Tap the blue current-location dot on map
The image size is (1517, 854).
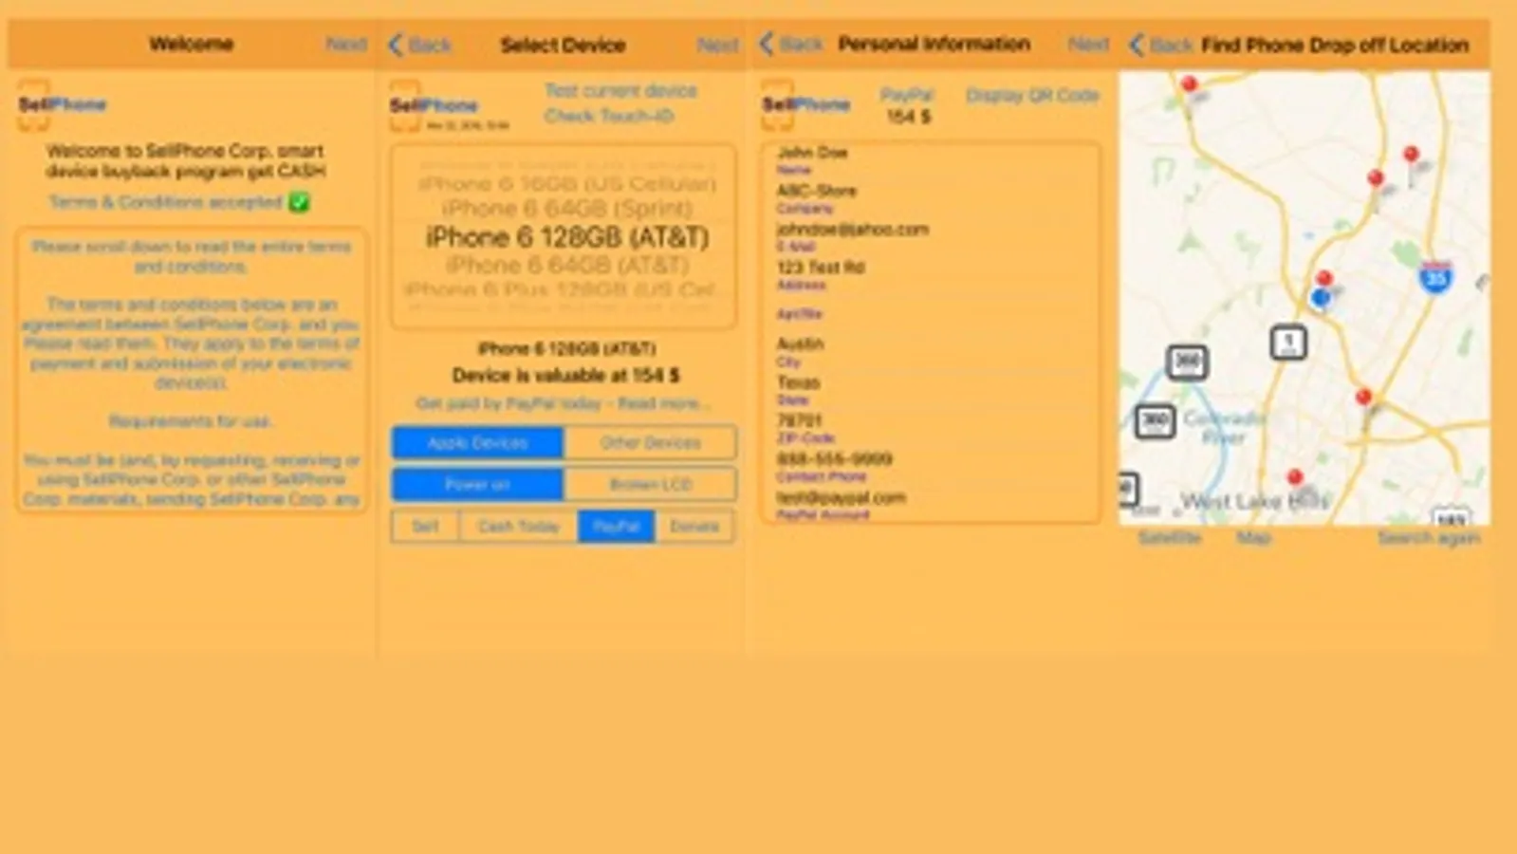click(1320, 298)
